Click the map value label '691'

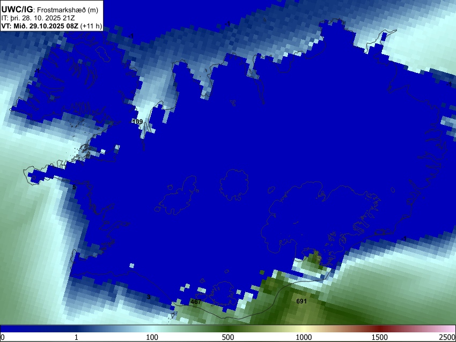[301, 301]
